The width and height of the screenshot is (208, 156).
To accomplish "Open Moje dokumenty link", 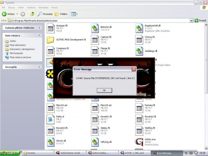I will [x=18, y=45].
